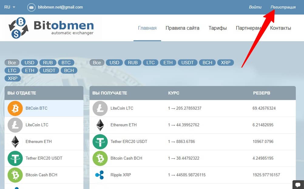This screenshot has width=304, height=189.
Task: Filter receive currencies by USD
Action: click(x=114, y=63)
